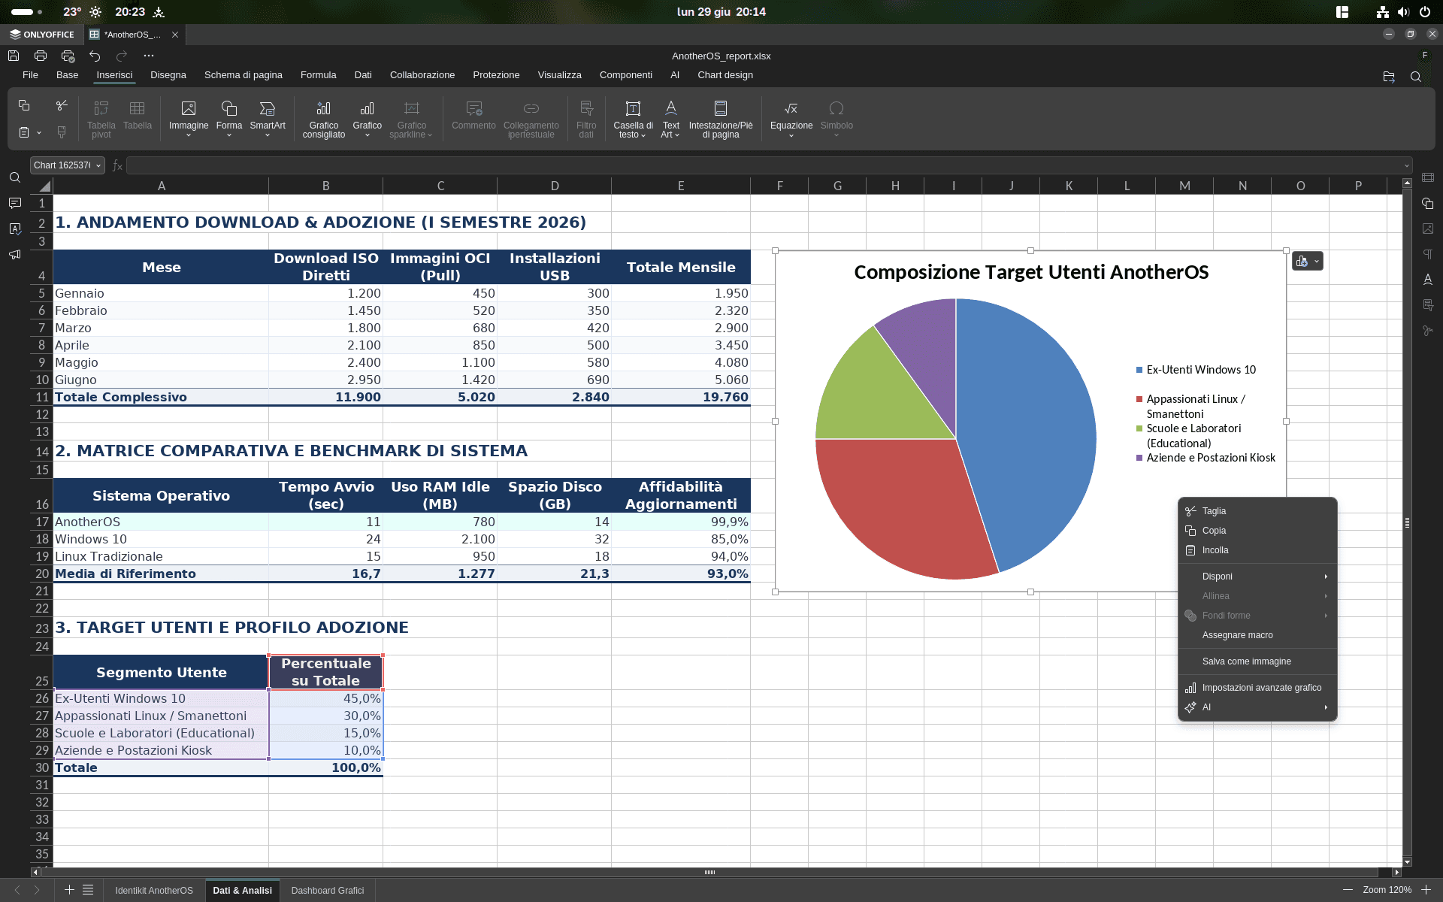This screenshot has width=1443, height=902.
Task: Open the Immagine dropdown arrow
Action: click(x=189, y=135)
